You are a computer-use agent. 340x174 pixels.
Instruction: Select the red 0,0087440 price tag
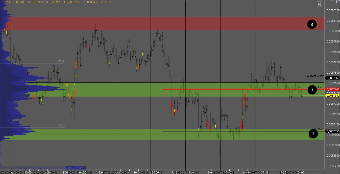[332, 89]
